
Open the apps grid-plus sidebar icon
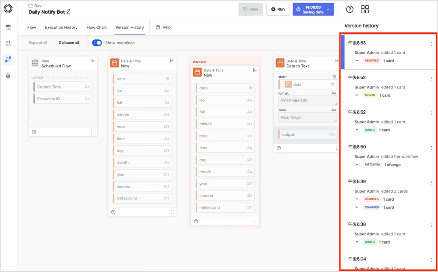pos(8,43)
